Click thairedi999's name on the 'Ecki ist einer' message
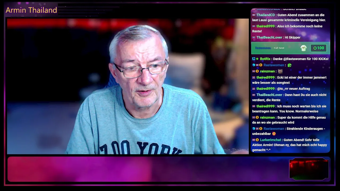The width and height of the screenshot is (340, 191). tap(266, 77)
